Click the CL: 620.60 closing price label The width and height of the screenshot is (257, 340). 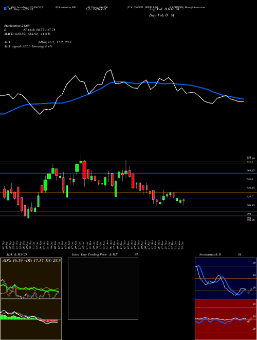(x=97, y=9)
